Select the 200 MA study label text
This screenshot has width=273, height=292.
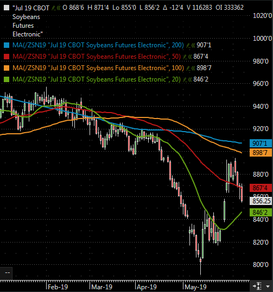point(98,45)
